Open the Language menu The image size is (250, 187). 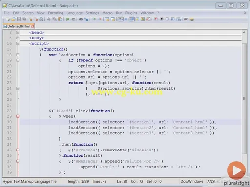[74, 13]
